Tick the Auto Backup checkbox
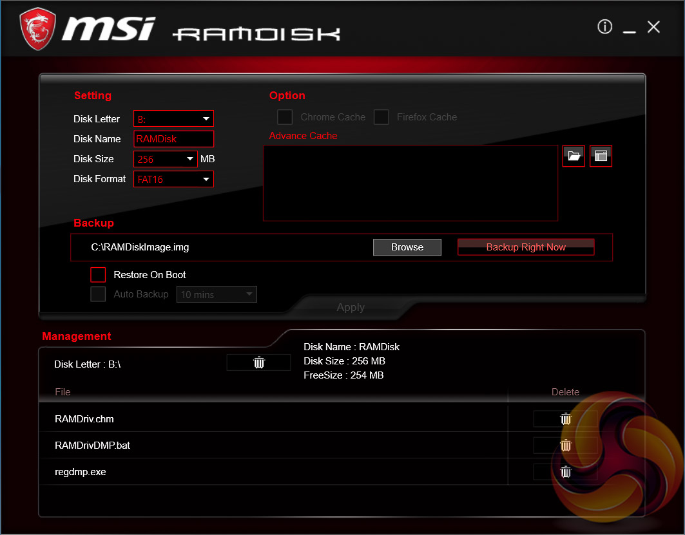This screenshot has height=535, width=685. (x=98, y=294)
